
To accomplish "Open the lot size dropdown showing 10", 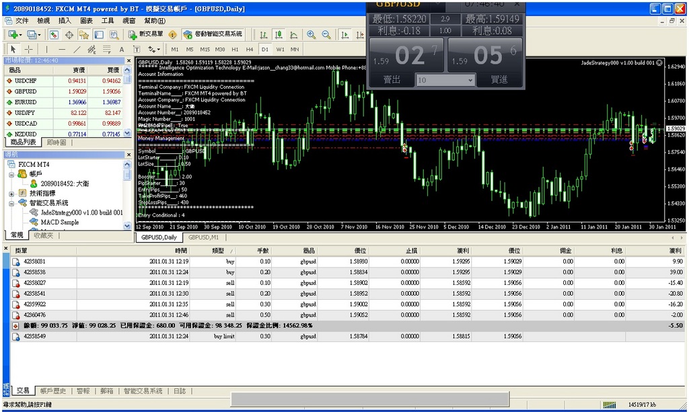I will coord(445,80).
